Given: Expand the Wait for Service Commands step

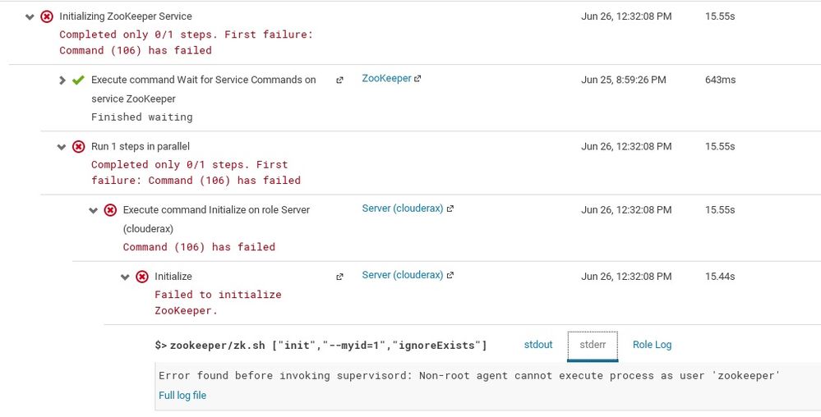Looking at the screenshot, I should [62, 80].
